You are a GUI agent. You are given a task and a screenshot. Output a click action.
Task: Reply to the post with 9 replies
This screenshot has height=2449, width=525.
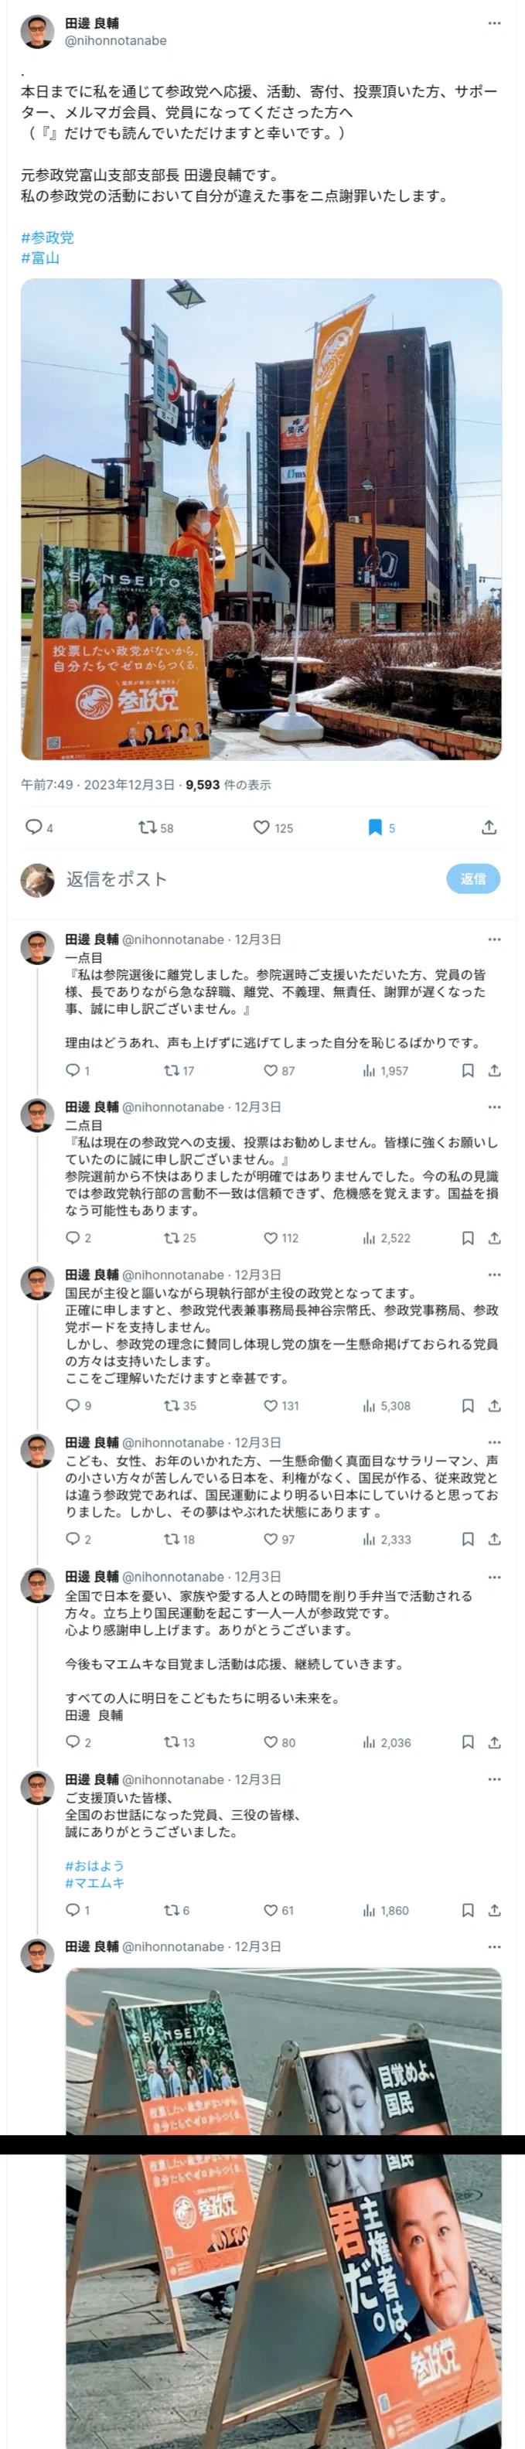pos(78,1405)
